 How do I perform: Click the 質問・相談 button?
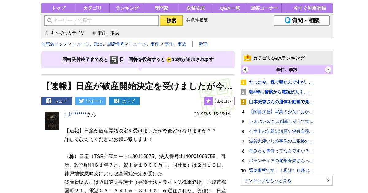(302, 21)
